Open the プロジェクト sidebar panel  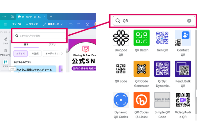point(5,52)
